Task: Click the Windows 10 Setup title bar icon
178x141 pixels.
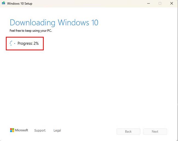Action: tap(4, 3)
